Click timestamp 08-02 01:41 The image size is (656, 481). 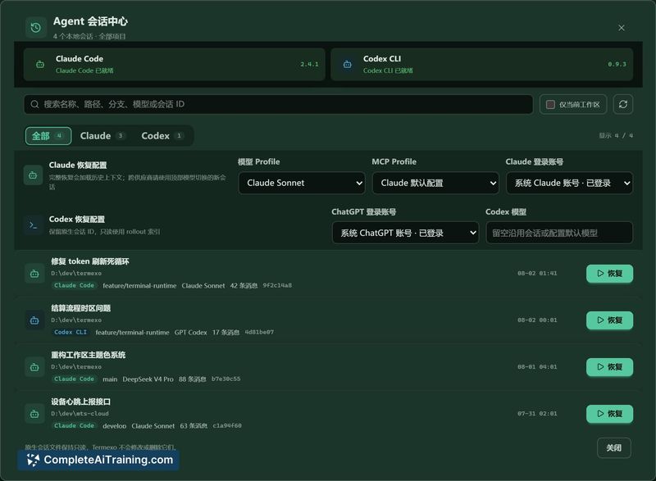tap(537, 274)
